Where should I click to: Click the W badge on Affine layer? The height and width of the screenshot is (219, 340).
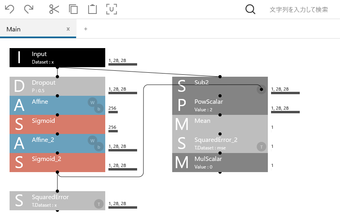pos(92,103)
